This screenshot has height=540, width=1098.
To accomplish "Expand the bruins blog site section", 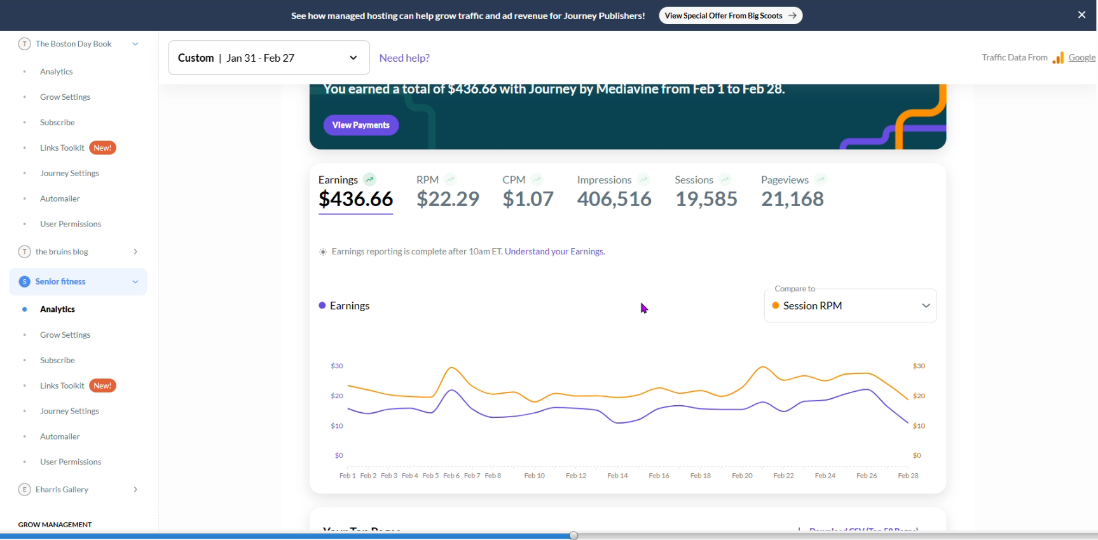I will coord(135,252).
